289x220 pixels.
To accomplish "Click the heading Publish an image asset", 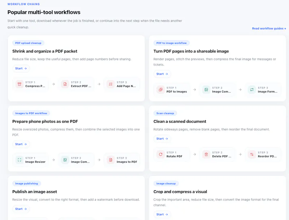I will click(35, 191).
